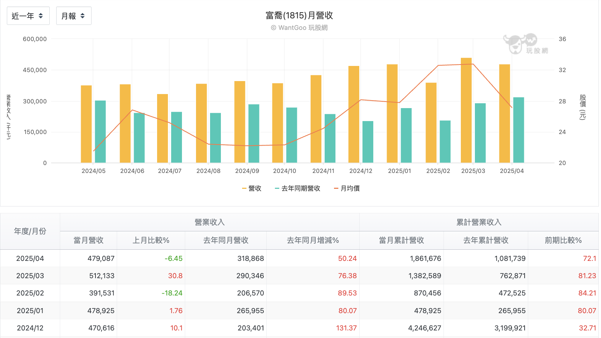Toggle the 去年同期營收 legend series
Image resolution: width=601 pixels, height=338 pixels.
tap(297, 188)
